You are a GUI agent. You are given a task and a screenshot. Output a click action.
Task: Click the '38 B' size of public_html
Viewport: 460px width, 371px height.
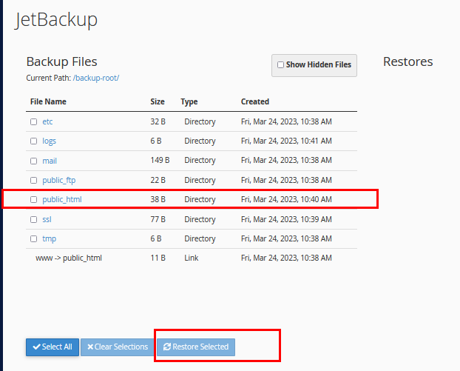coord(158,199)
